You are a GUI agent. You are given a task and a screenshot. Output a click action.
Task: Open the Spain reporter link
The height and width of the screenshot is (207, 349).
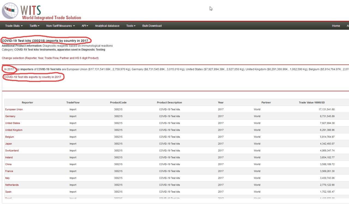point(8,192)
